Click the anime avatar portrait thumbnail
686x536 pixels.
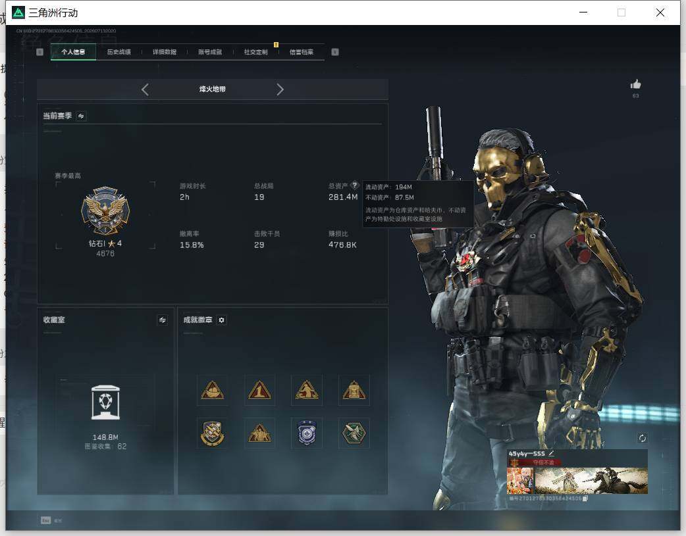(x=520, y=481)
